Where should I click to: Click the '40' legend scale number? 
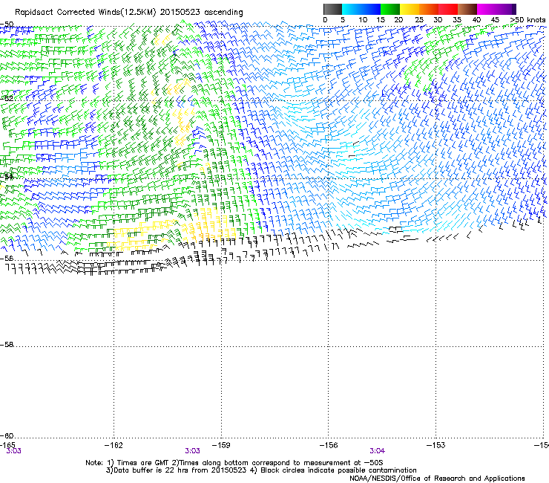pyautogui.click(x=476, y=20)
